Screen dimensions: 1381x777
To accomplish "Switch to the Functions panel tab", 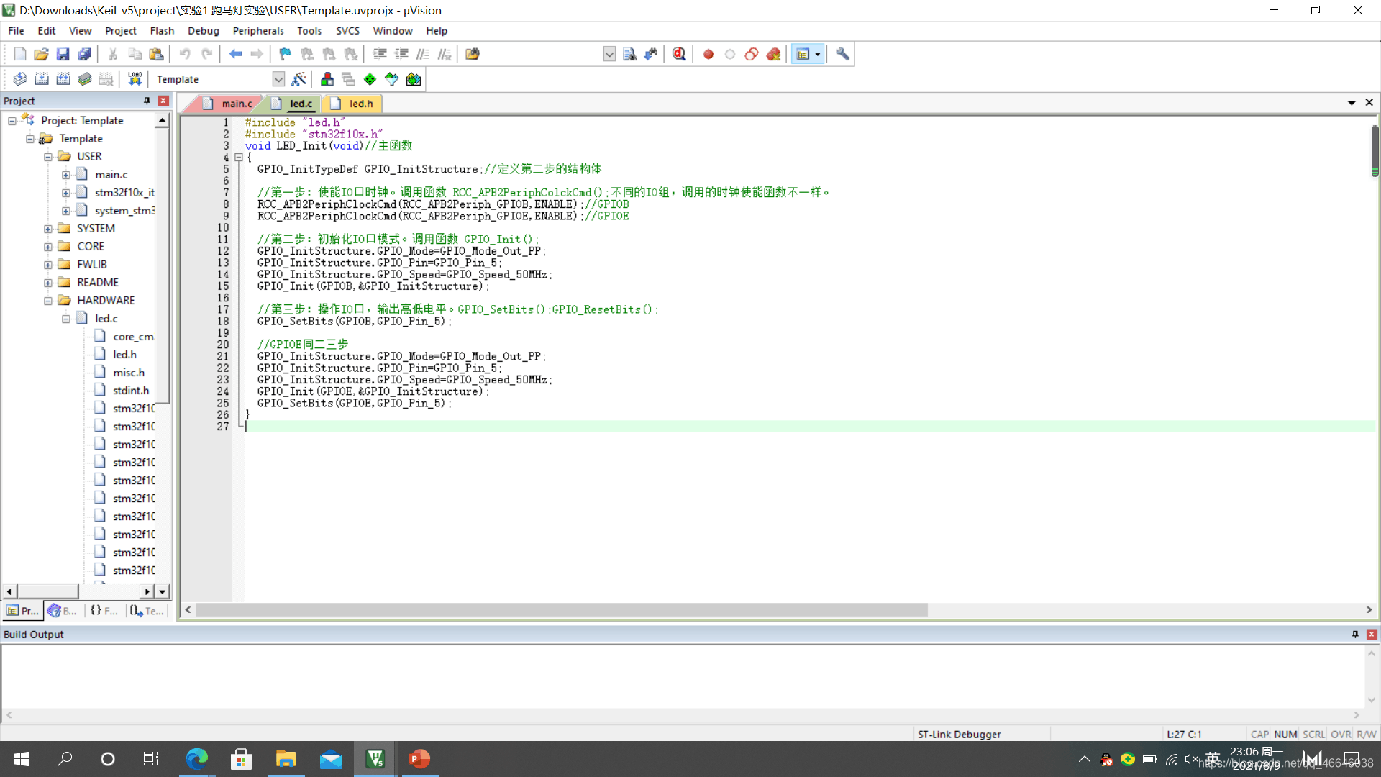I will point(104,611).
